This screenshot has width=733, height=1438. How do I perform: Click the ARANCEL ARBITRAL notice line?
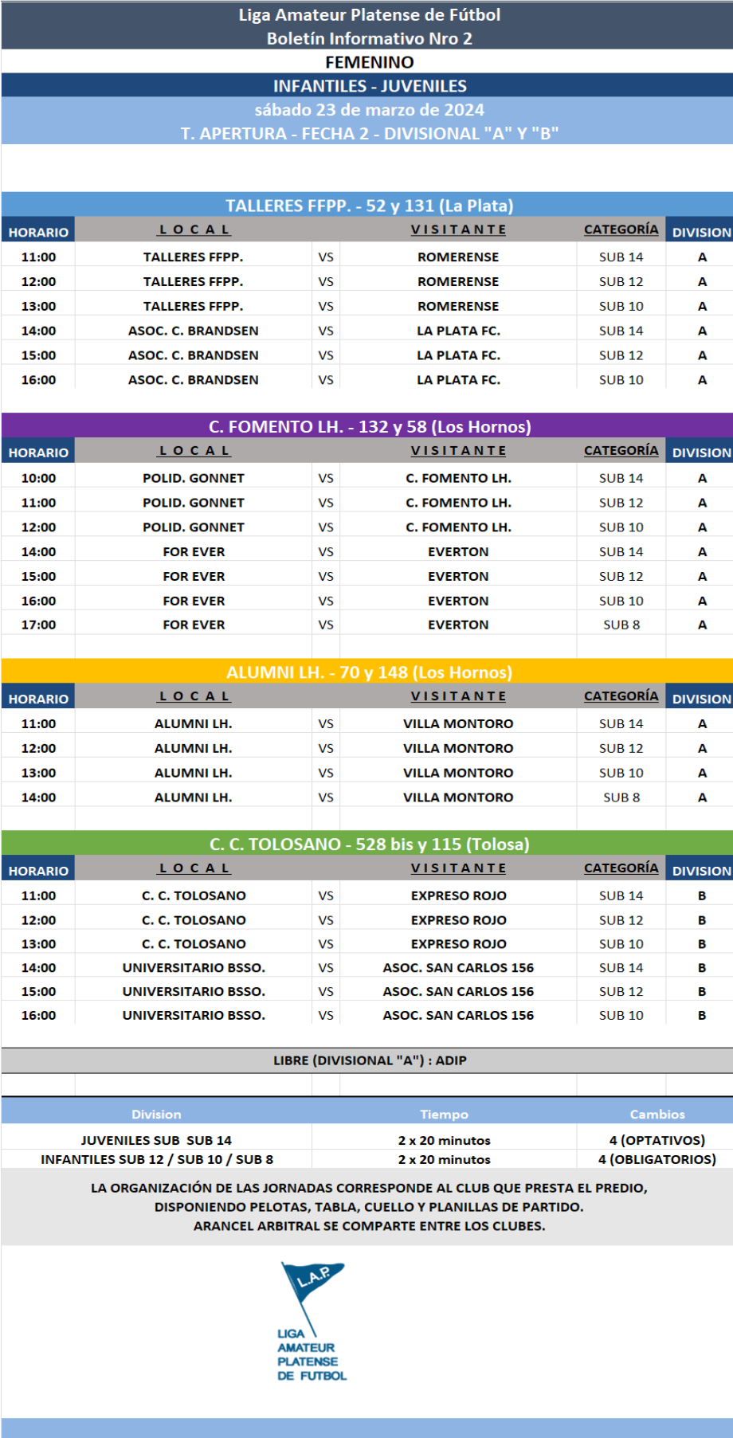pos(369,1226)
